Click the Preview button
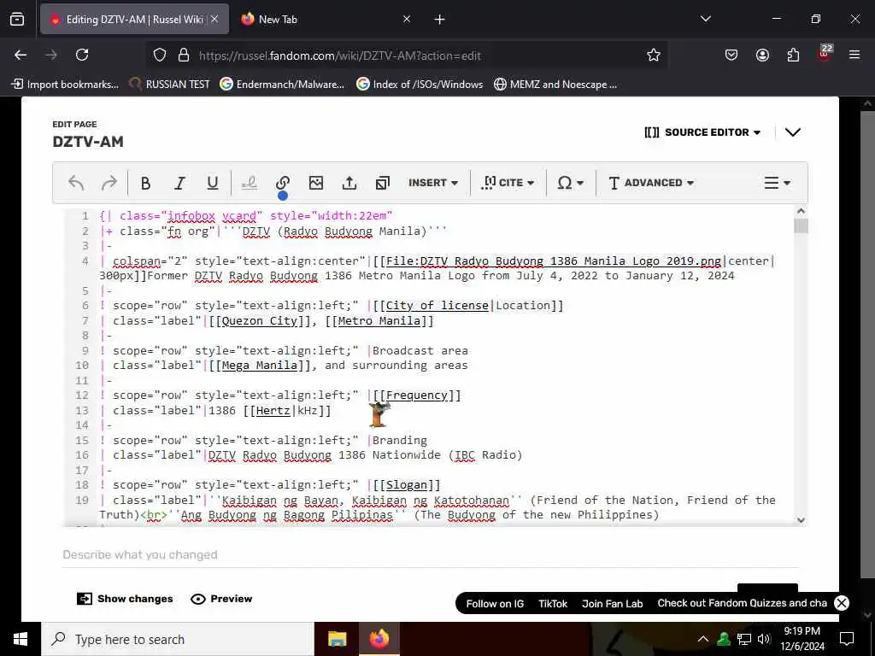875x656 pixels. pos(221,599)
